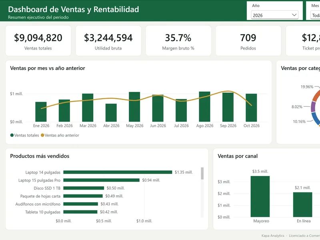320x240 pixels.
Task: Click the 'Dashboard de Ventas y Rentabilidad' heading
Action: point(74,9)
